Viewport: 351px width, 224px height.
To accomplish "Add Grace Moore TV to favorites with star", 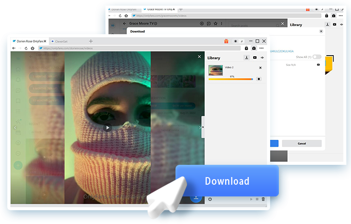I will coord(215,23).
